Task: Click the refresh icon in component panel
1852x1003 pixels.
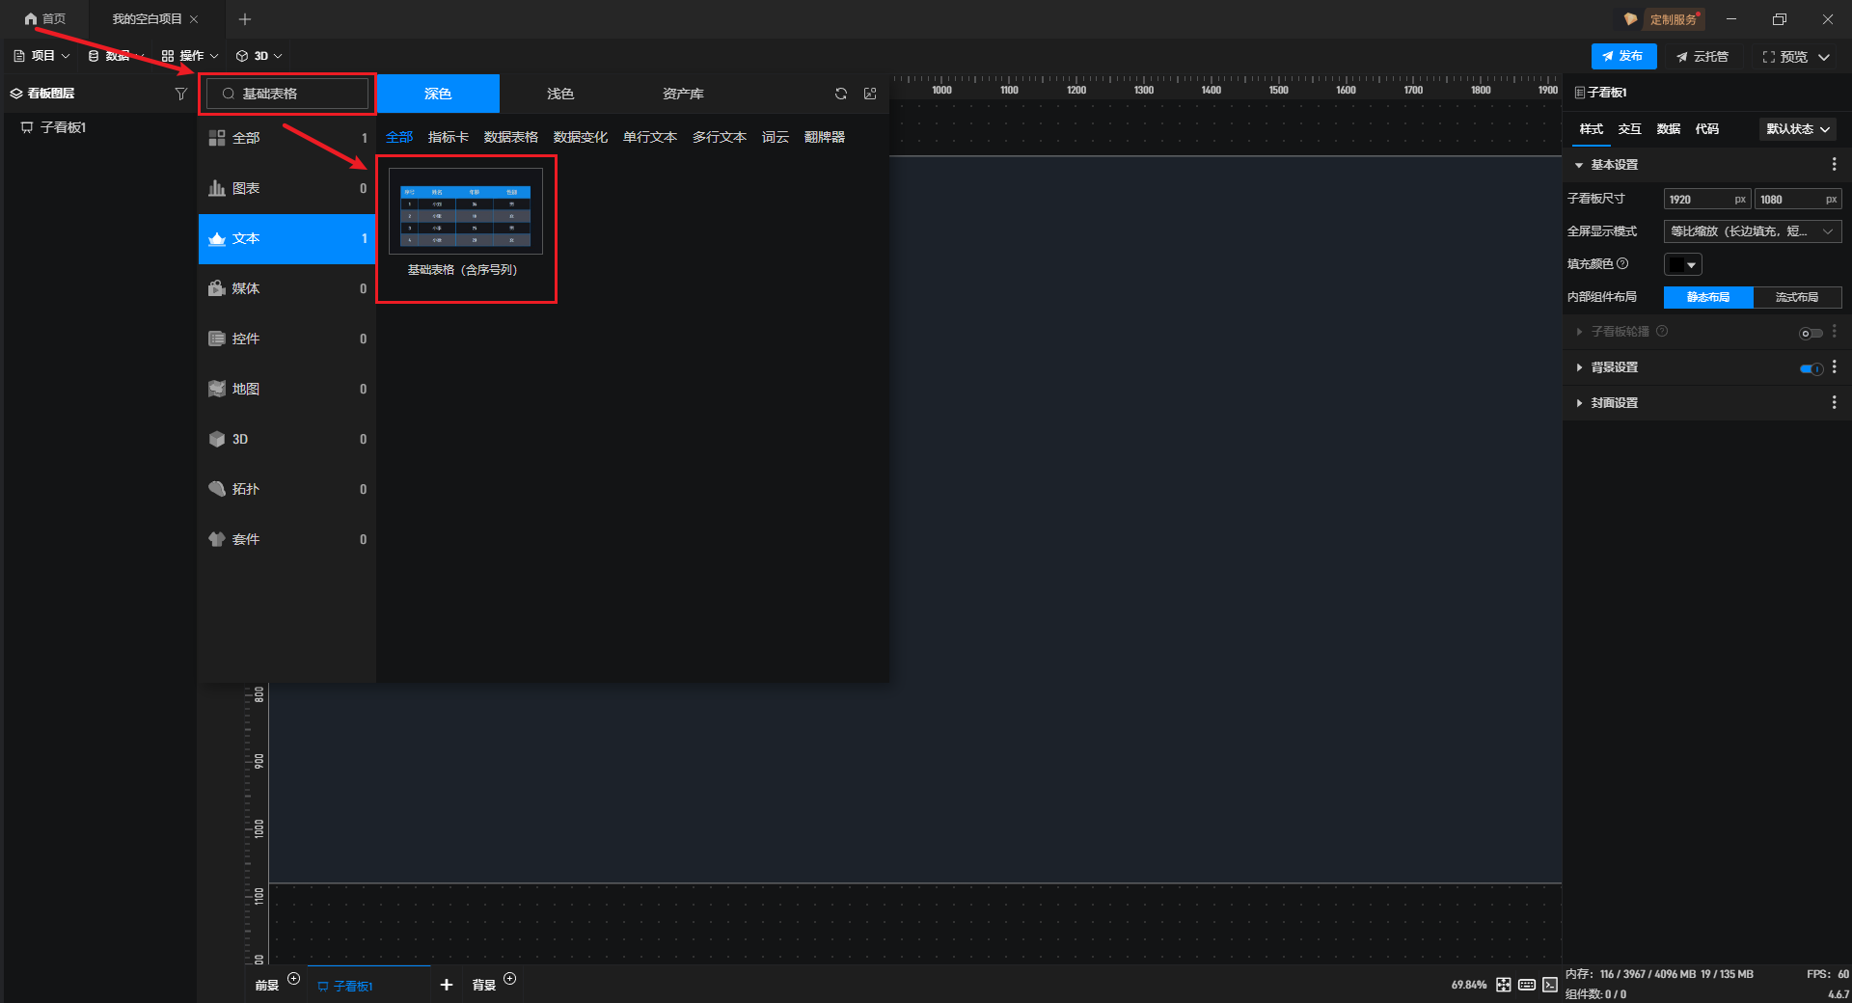Action: (x=841, y=94)
